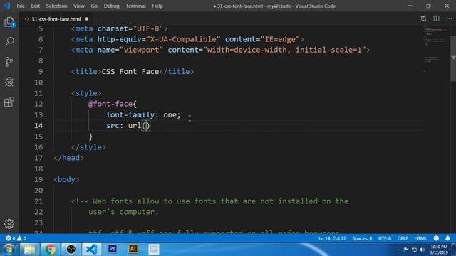Open the Help menu
Viewport: 456px width, 256px height.
tap(157, 6)
